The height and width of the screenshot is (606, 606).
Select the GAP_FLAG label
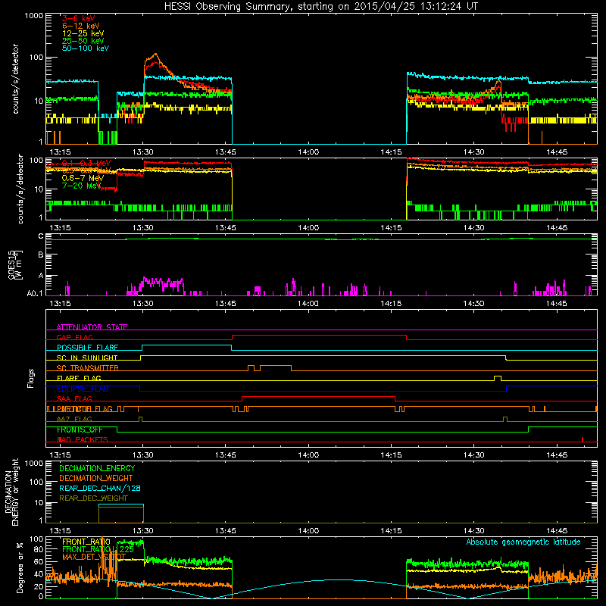point(74,337)
